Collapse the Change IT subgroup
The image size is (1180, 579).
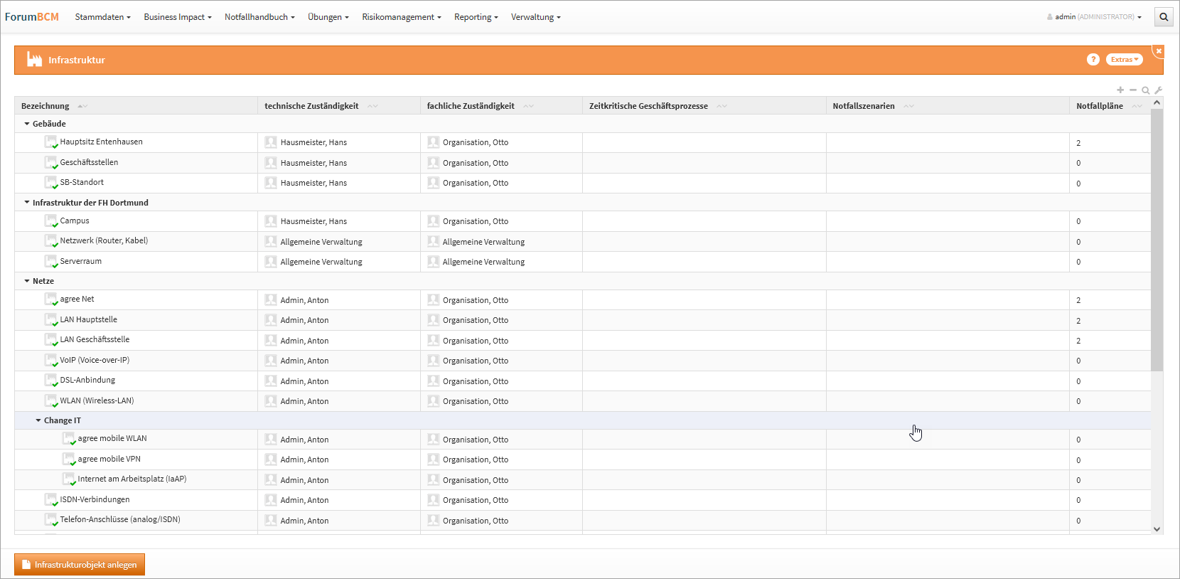click(x=38, y=420)
